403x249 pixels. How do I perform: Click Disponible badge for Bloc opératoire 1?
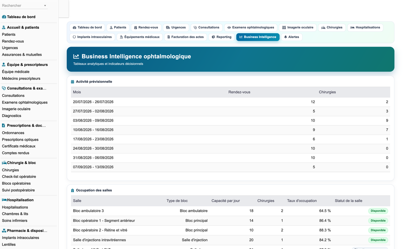click(378, 221)
